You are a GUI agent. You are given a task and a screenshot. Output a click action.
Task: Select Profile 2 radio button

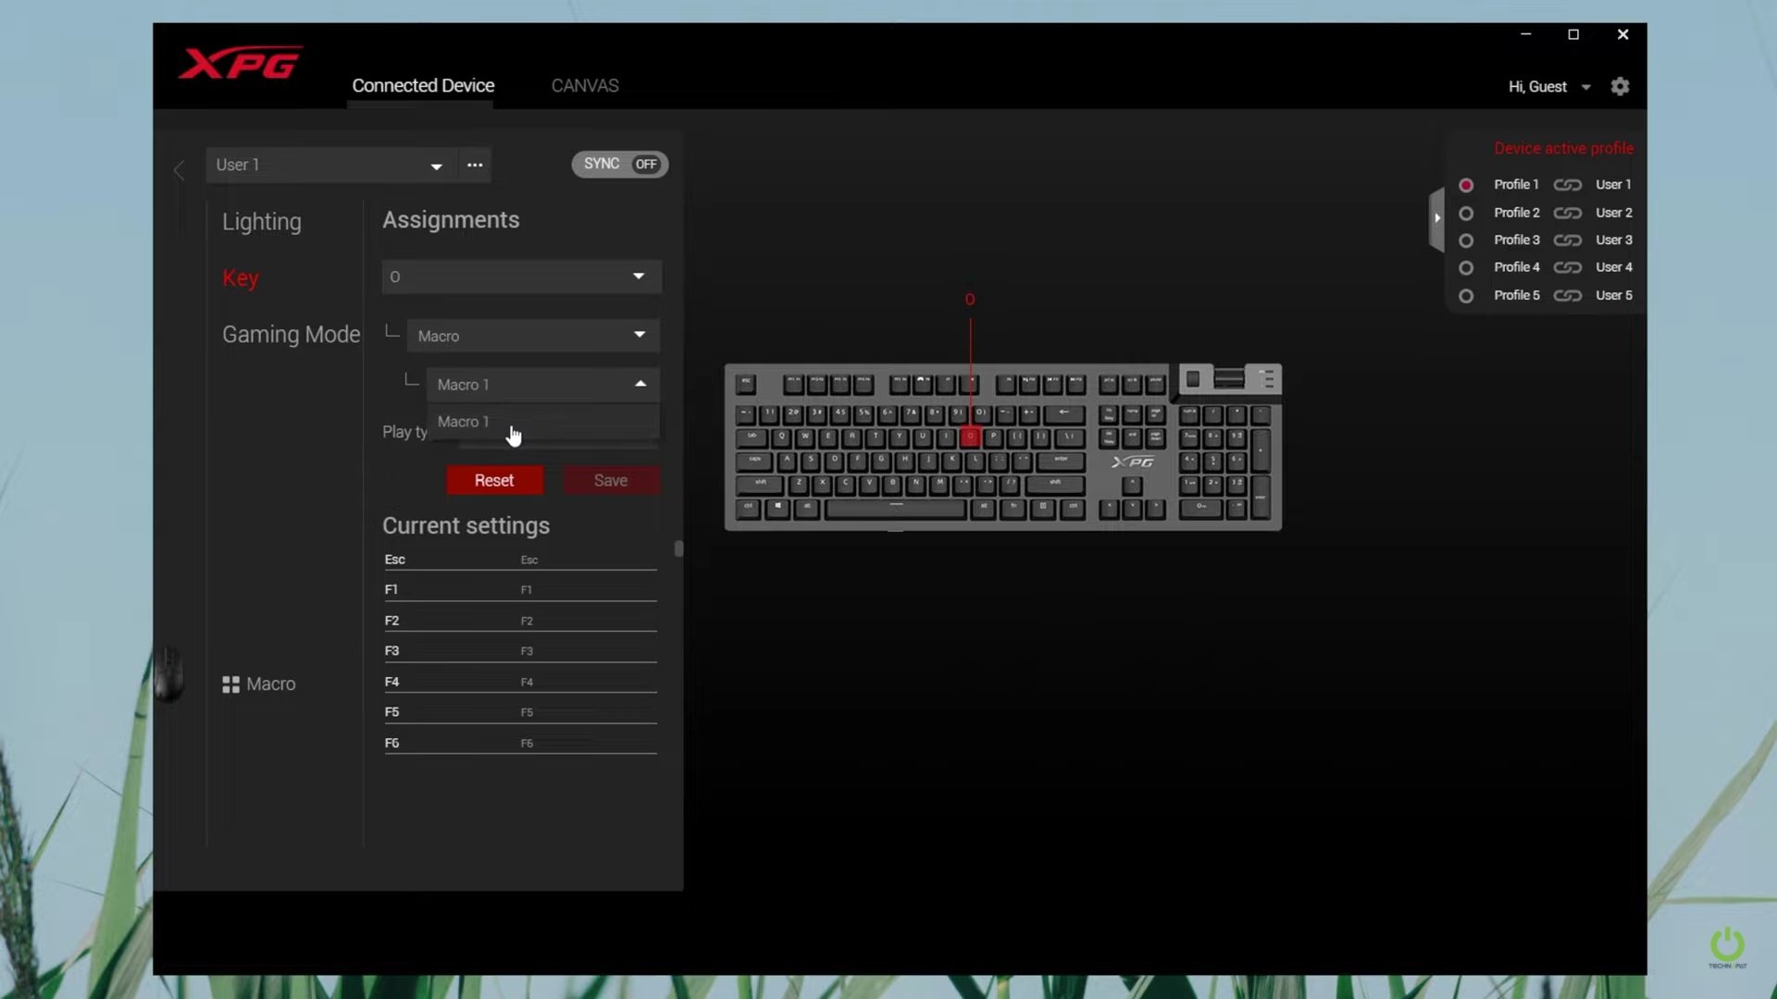1466,214
